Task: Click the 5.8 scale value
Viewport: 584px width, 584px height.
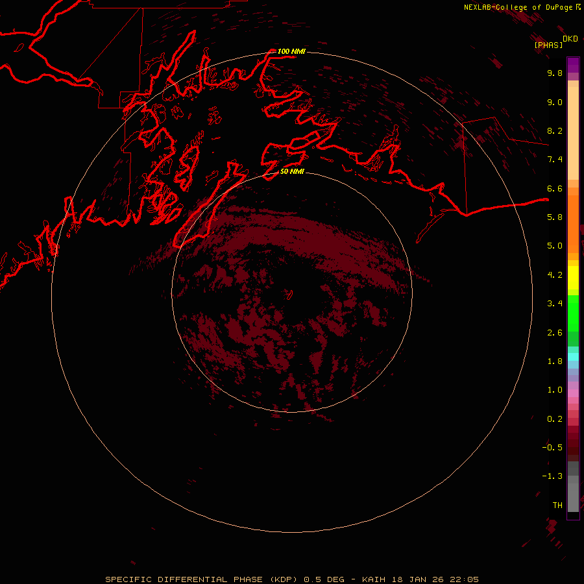Action: click(x=555, y=217)
